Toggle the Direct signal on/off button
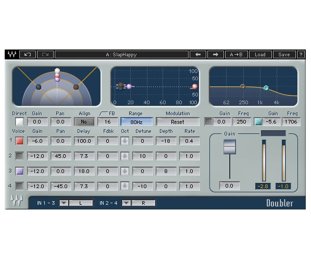This screenshot has width=311, height=259. click(x=19, y=121)
